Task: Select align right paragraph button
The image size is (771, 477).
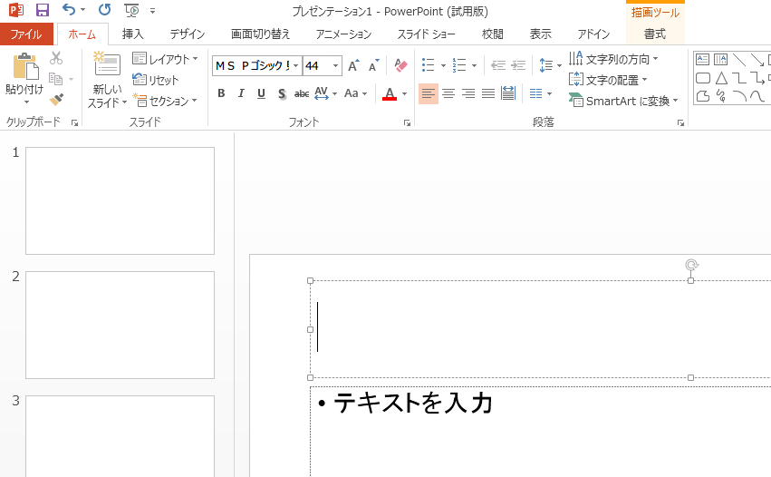Action: coord(468,93)
